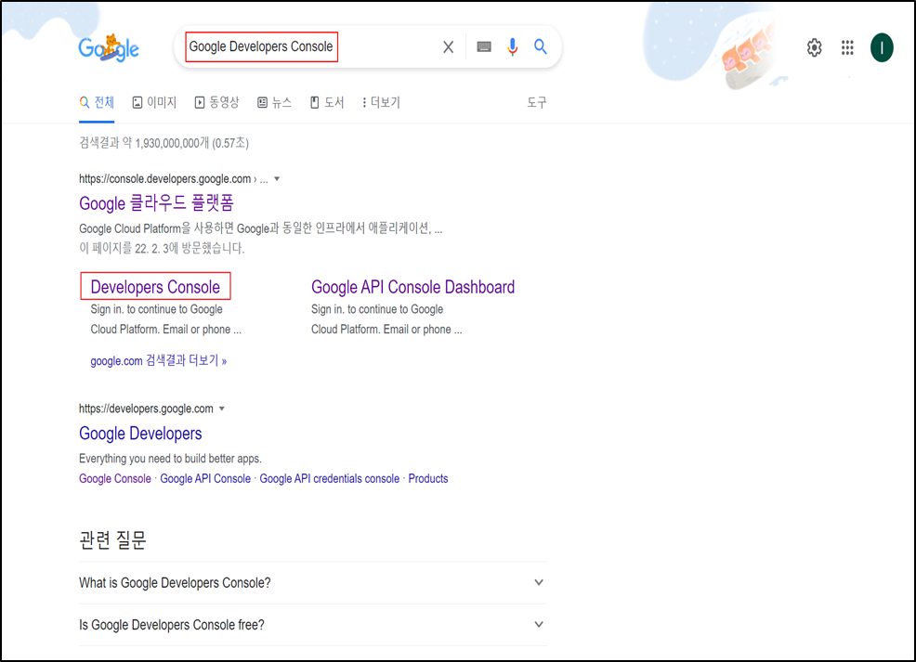Switch to the 뉴스 tab
Screen dimensions: 916x662
[275, 103]
